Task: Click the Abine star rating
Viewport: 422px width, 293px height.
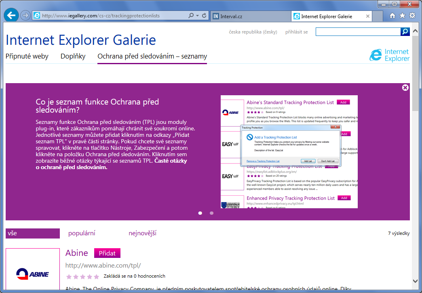Action: (x=82, y=276)
